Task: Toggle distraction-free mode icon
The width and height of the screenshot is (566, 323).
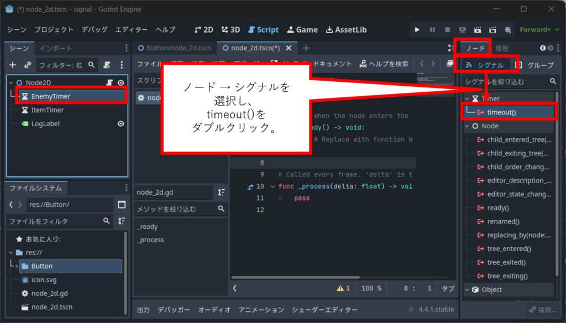Action: [450, 48]
